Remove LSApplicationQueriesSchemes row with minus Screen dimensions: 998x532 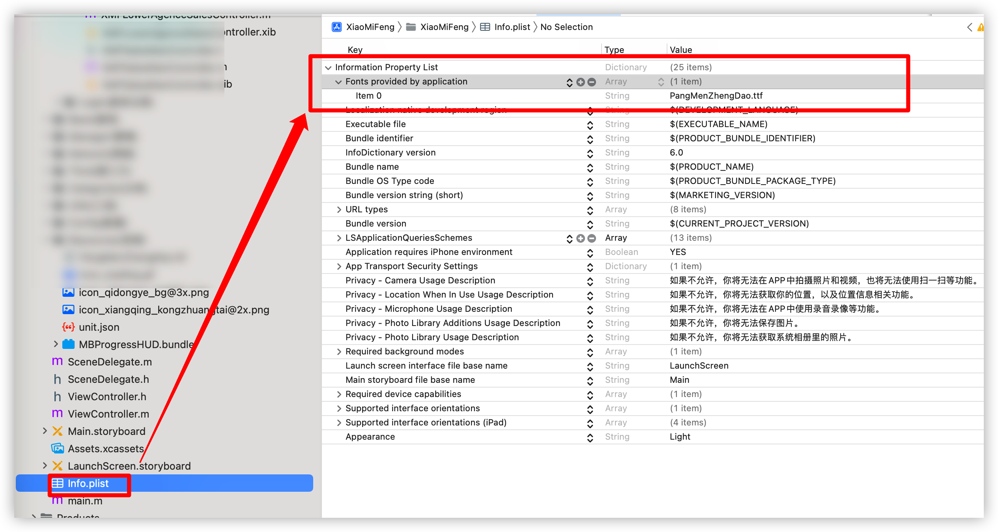(592, 238)
